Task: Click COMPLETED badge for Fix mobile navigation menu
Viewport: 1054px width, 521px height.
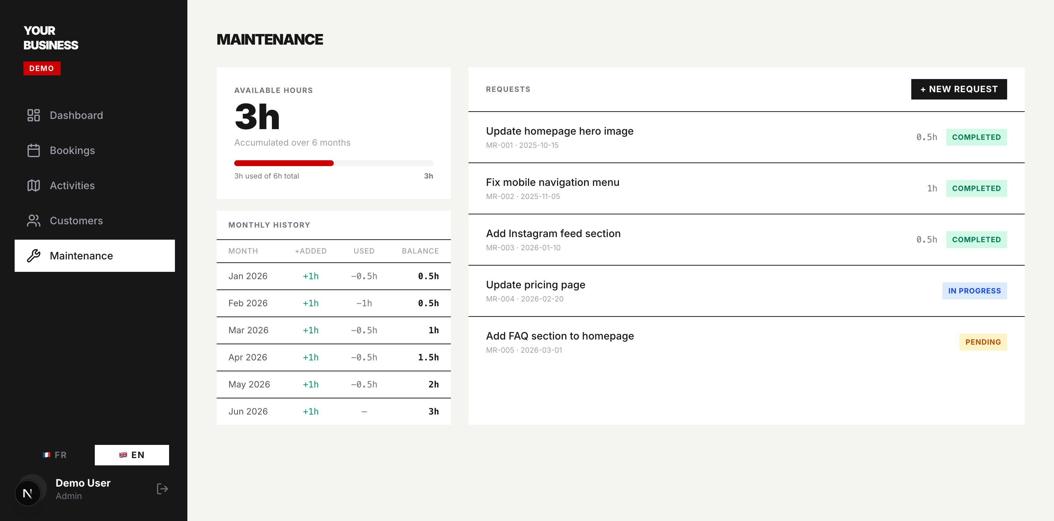Action: [977, 188]
